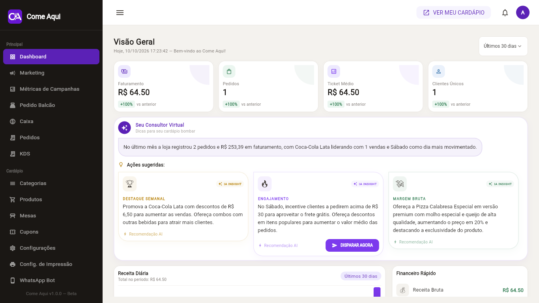Click the Clientes Únicos person icon
Viewport: 539px width, 303px height.
[438, 71]
